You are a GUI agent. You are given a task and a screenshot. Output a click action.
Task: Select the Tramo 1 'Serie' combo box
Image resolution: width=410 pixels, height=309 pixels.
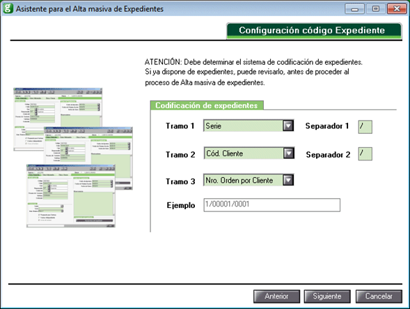(249, 126)
